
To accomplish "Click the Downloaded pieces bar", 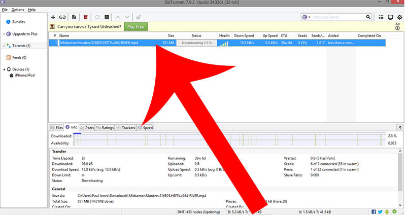I will click(x=229, y=136).
